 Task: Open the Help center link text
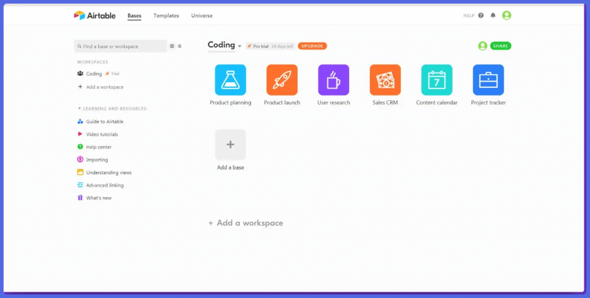point(99,147)
